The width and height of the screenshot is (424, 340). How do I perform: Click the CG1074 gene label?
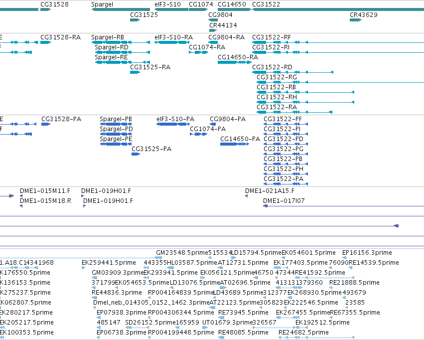pos(201,4)
